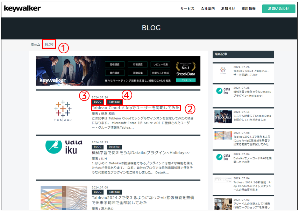Click Tableau tag on 2024.07.26 article
Viewport: 299px width, 212px height.
coord(114,102)
